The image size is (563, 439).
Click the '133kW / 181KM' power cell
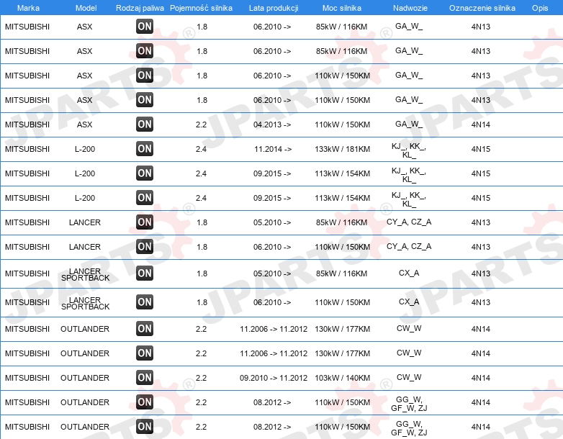[x=342, y=149]
